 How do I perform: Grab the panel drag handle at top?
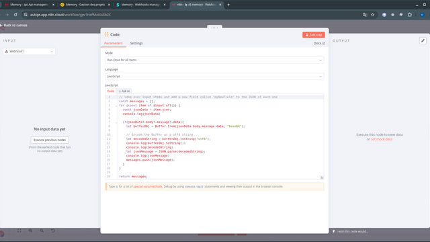coord(215,27)
